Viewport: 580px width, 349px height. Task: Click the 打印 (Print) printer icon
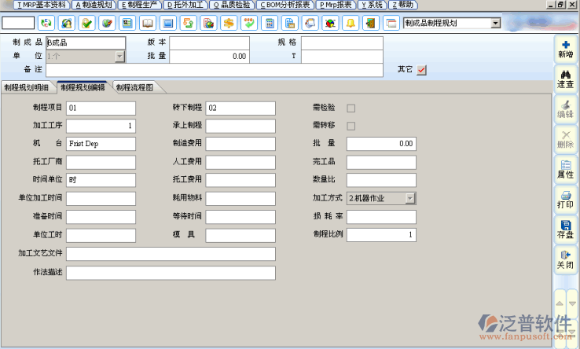click(565, 198)
